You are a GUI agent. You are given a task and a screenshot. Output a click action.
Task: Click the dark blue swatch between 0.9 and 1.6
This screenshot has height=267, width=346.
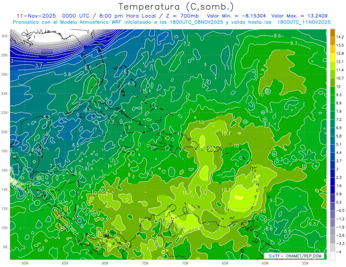pos(332,190)
